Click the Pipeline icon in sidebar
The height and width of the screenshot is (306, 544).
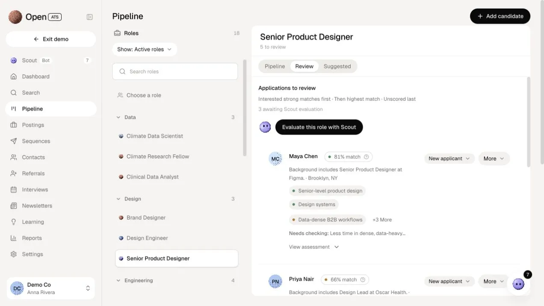(14, 109)
